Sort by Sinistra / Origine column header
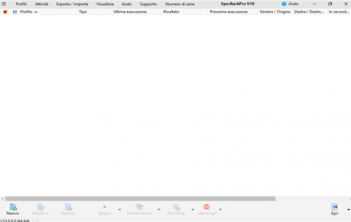 pos(275,12)
